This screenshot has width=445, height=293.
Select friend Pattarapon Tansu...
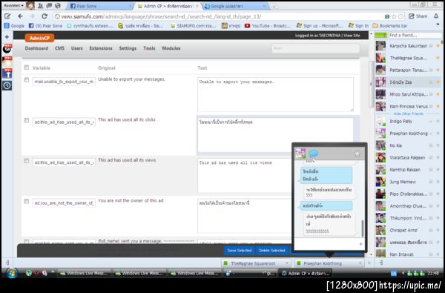coord(408,70)
